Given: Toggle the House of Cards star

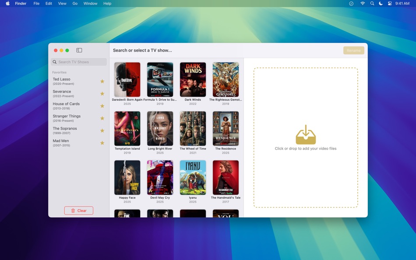Looking at the screenshot, I should (x=102, y=106).
